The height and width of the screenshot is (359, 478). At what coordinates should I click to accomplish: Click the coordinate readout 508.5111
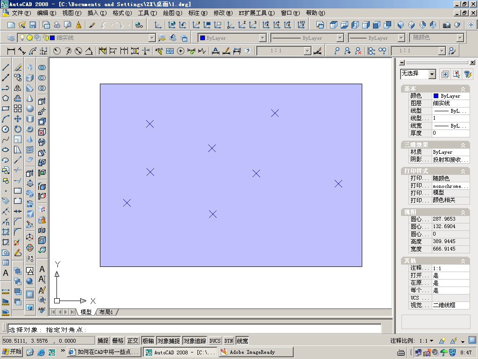pos(48,341)
